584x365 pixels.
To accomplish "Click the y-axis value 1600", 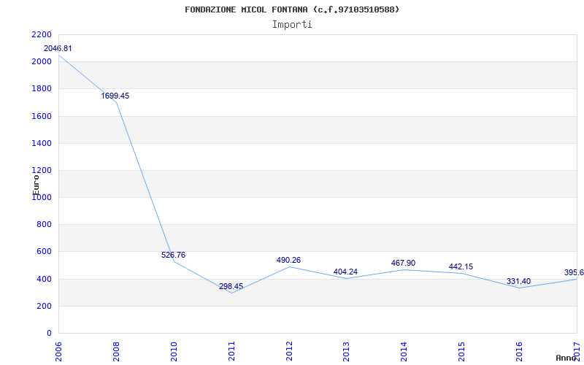I will [42, 116].
